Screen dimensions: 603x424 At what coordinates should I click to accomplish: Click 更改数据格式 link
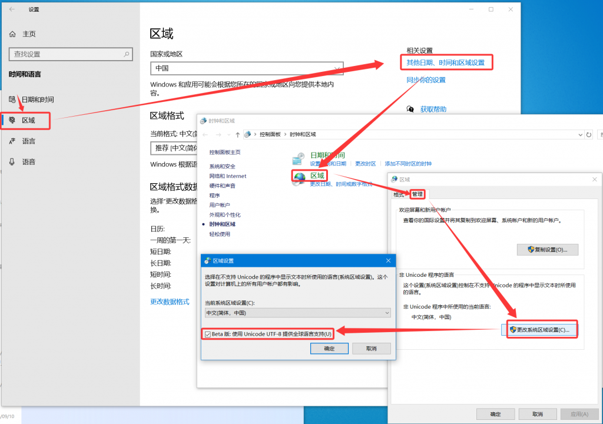(x=170, y=302)
